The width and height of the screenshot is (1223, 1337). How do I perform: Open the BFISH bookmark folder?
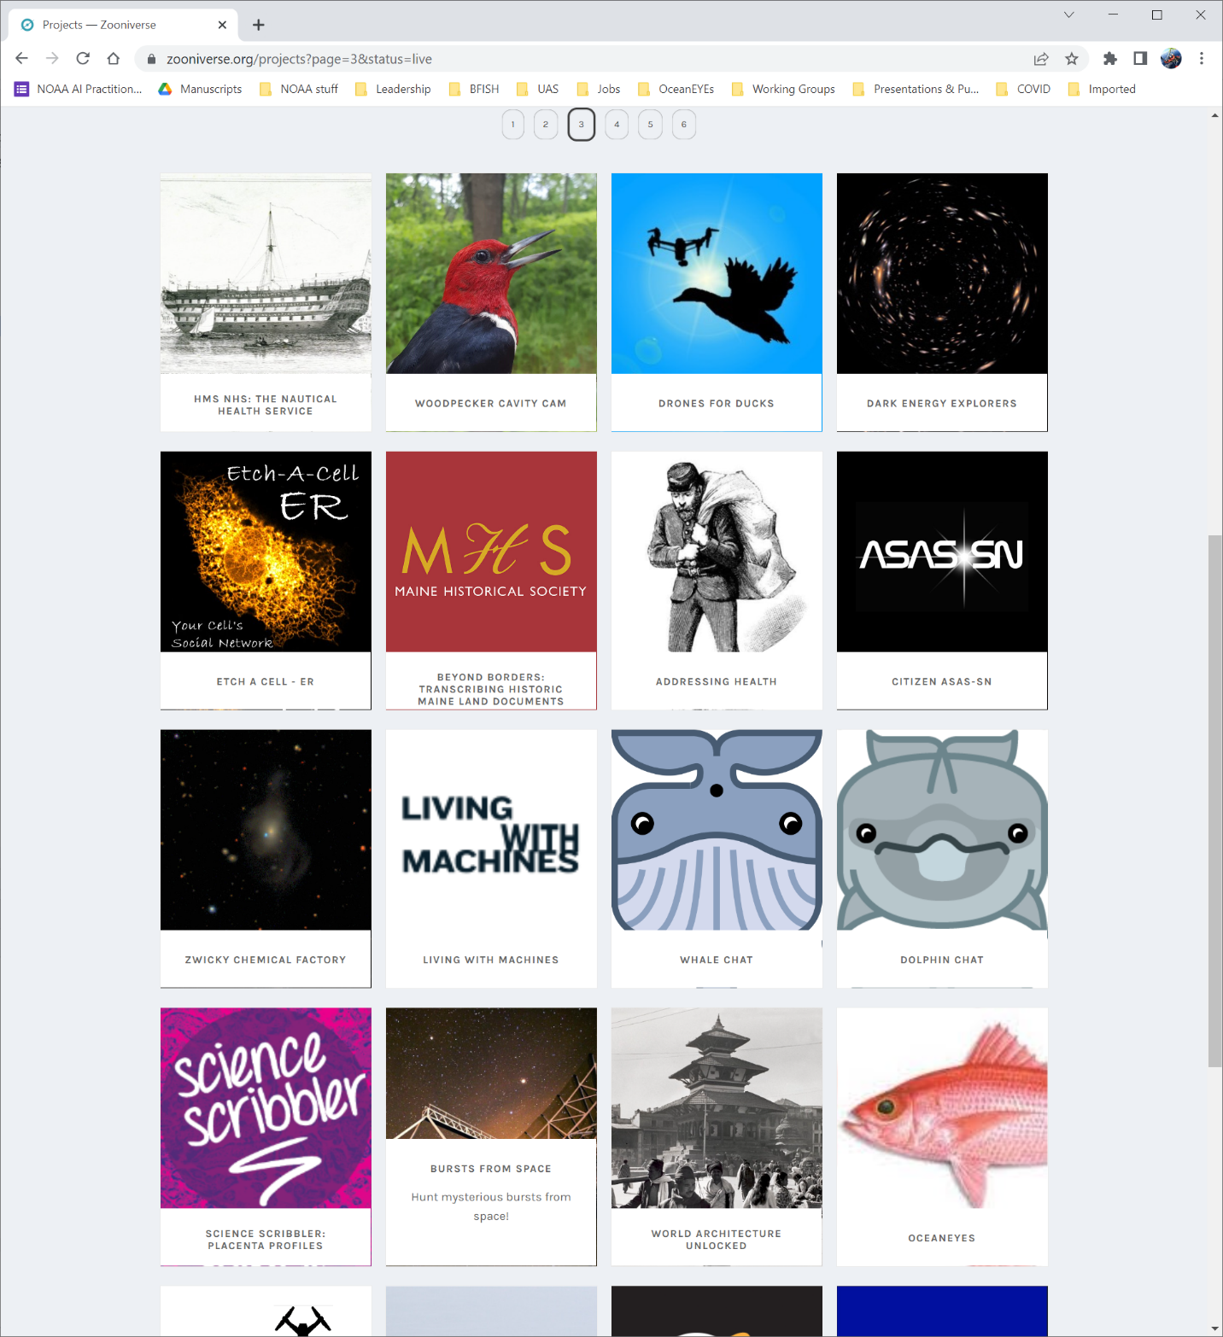[473, 89]
